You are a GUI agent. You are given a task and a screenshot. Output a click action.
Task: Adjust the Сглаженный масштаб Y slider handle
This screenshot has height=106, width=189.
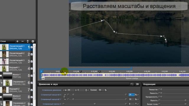click(x=73, y=100)
